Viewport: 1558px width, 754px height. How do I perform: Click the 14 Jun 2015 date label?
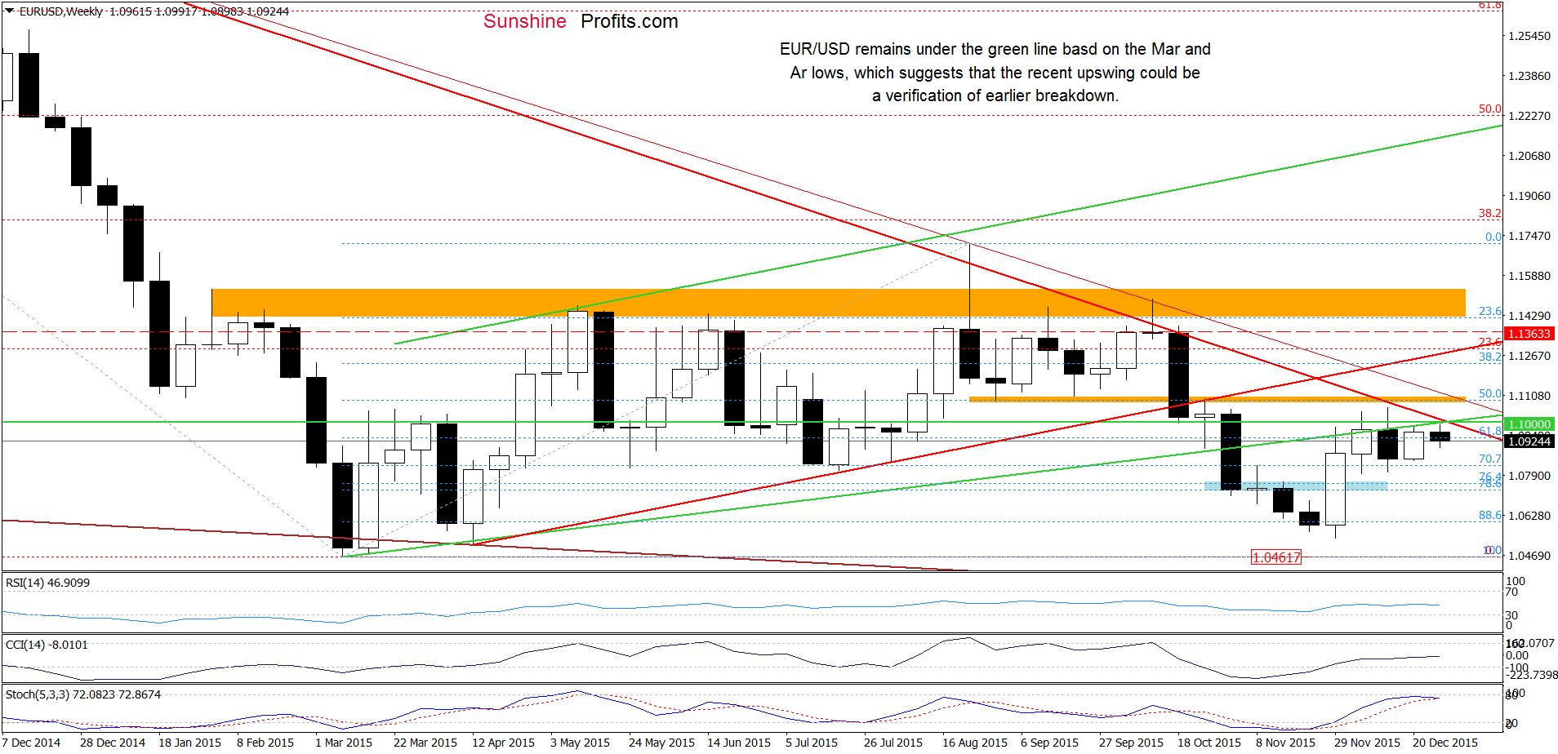tap(739, 743)
